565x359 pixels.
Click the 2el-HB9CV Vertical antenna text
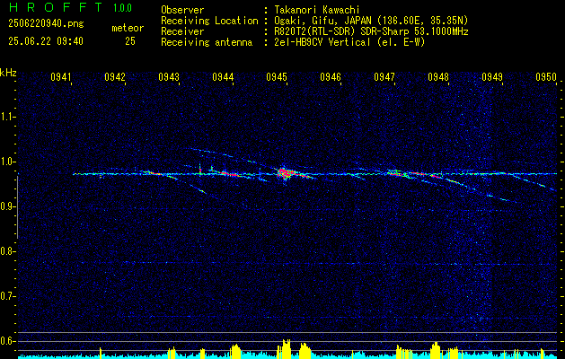(349, 42)
